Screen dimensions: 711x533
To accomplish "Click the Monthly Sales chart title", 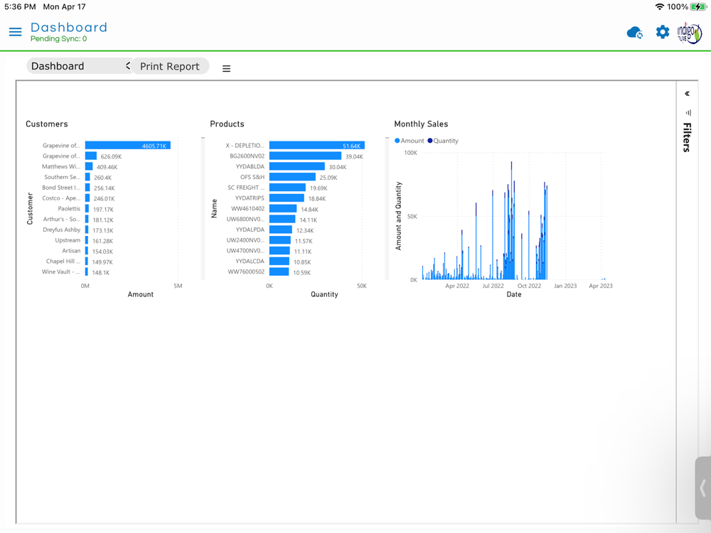I will pyautogui.click(x=421, y=124).
